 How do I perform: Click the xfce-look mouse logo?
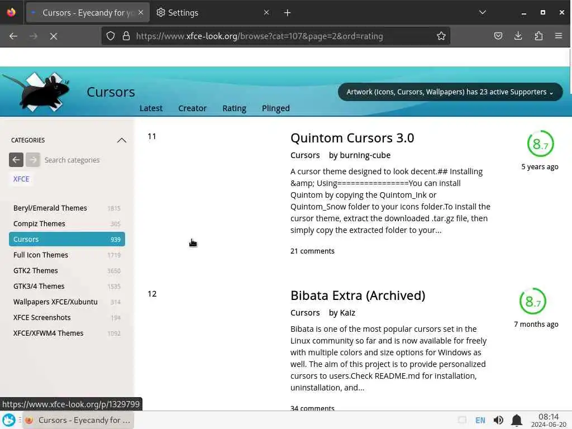(36, 92)
